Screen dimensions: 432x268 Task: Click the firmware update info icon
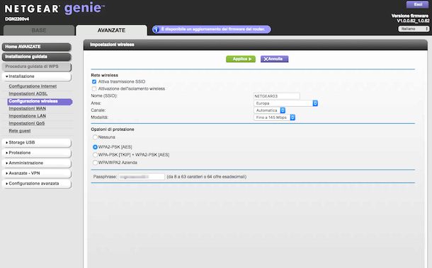pyautogui.click(x=156, y=30)
